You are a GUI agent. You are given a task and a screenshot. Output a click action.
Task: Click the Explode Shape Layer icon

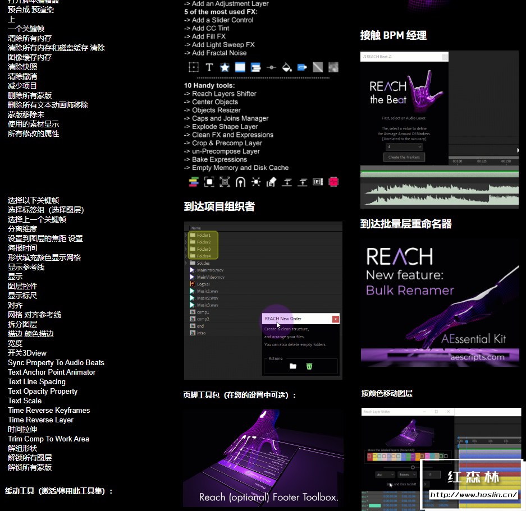tap(256, 182)
